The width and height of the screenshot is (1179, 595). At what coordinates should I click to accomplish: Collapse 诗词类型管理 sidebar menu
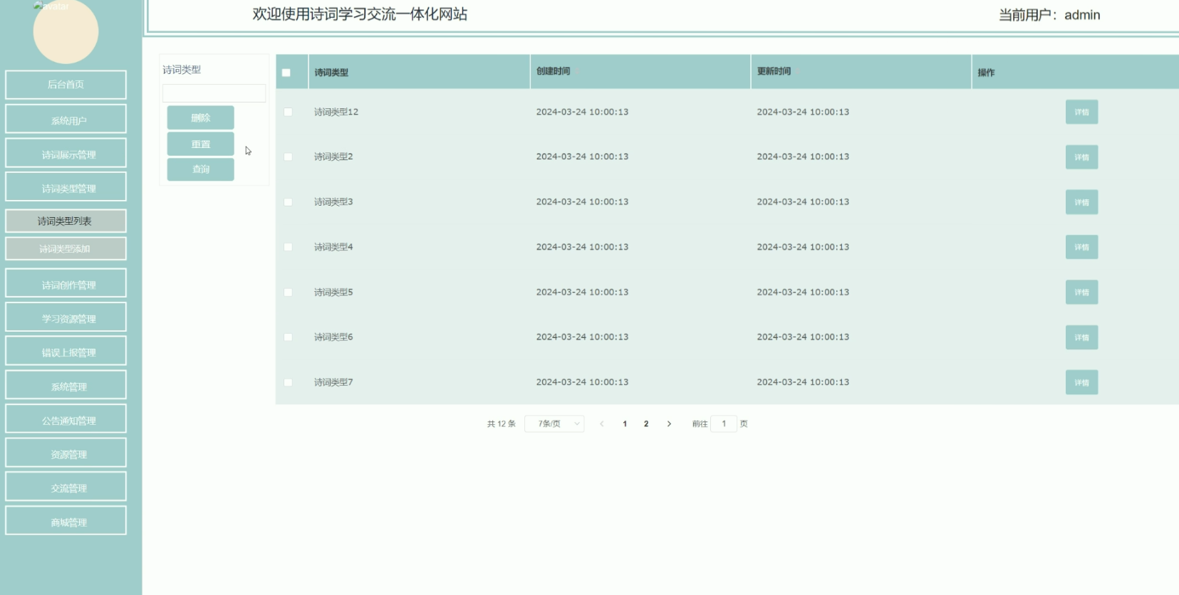pos(66,186)
